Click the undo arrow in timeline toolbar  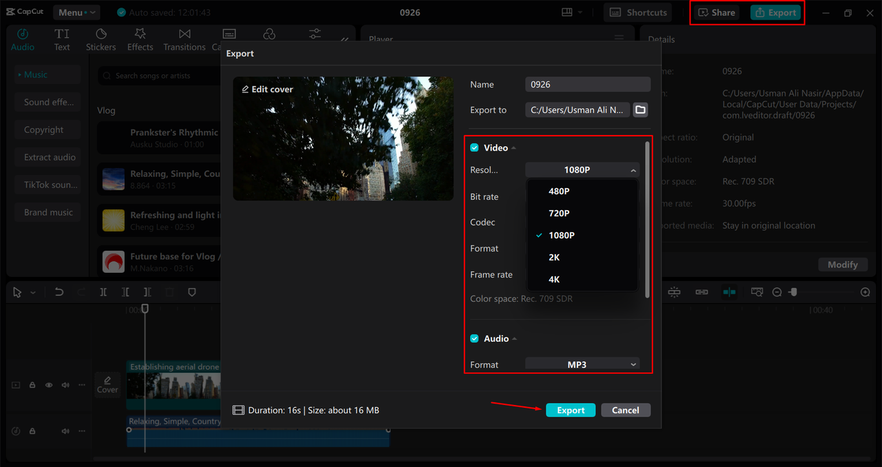pyautogui.click(x=59, y=292)
